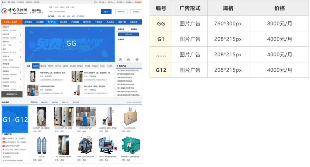
Task: Open the equipment category menu icon
Action: pos(5,22)
